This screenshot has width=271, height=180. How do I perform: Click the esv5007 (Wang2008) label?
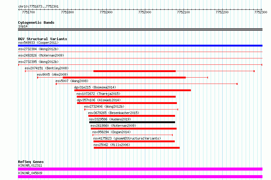[72, 81]
